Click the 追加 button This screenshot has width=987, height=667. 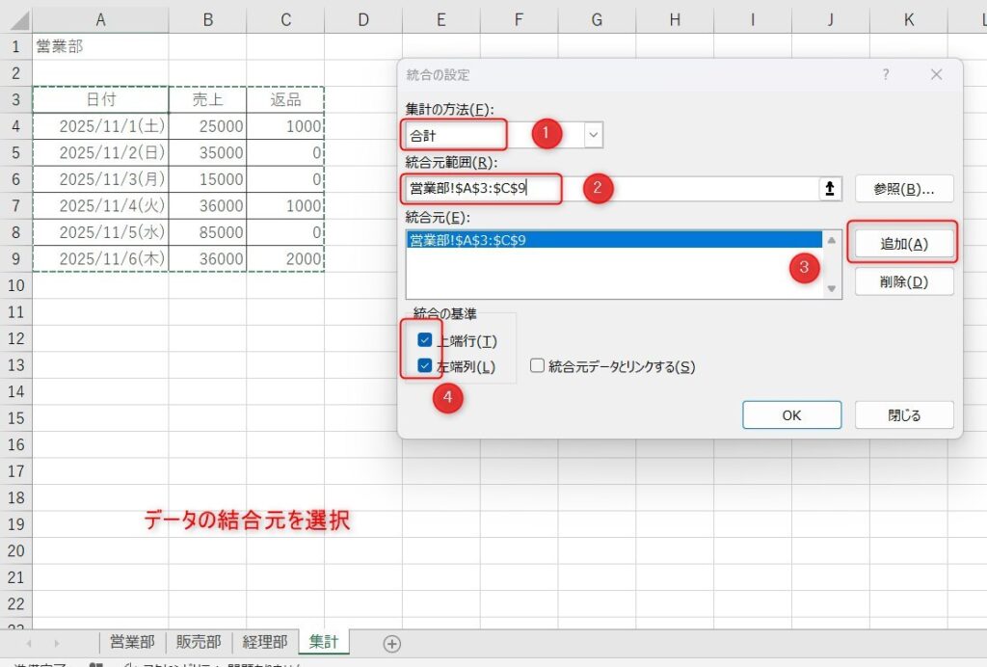(x=902, y=242)
